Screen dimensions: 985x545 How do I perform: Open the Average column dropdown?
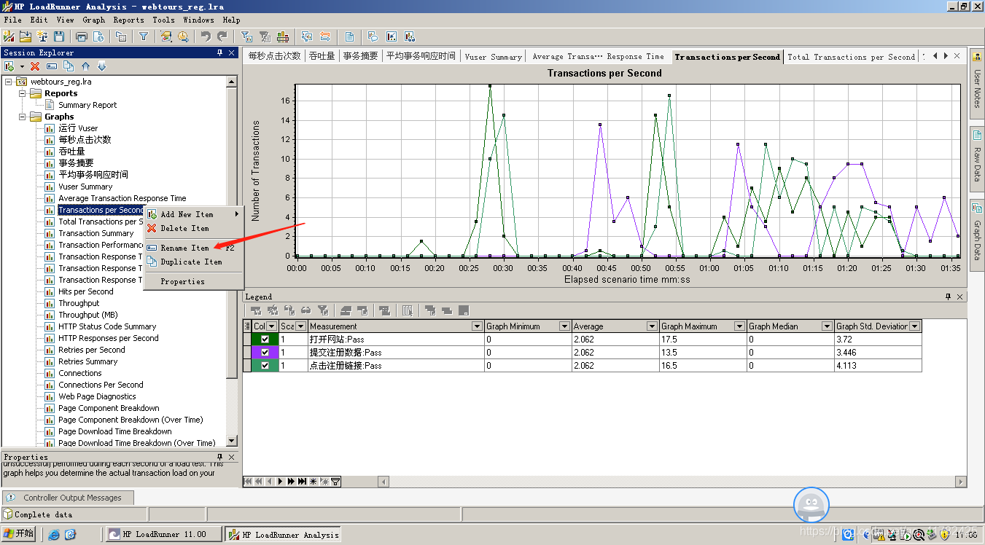click(x=653, y=326)
